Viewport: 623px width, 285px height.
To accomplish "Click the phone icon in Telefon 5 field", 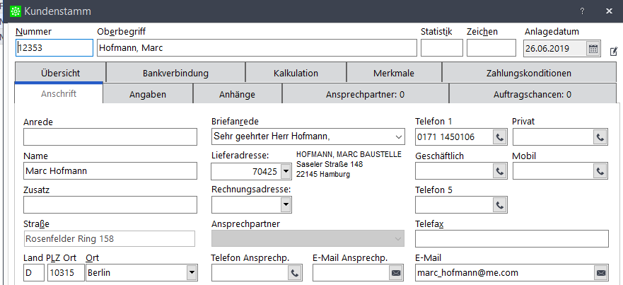I will (500, 205).
